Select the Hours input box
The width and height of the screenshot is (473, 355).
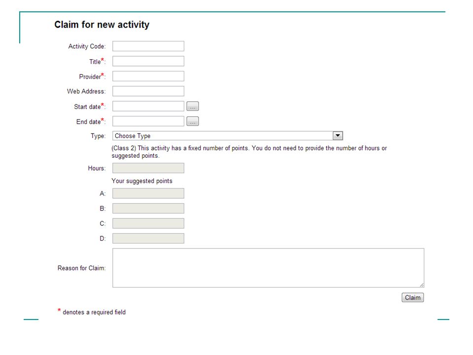(x=148, y=168)
